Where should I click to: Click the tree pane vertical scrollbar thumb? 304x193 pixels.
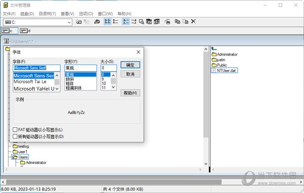click(x=206, y=95)
